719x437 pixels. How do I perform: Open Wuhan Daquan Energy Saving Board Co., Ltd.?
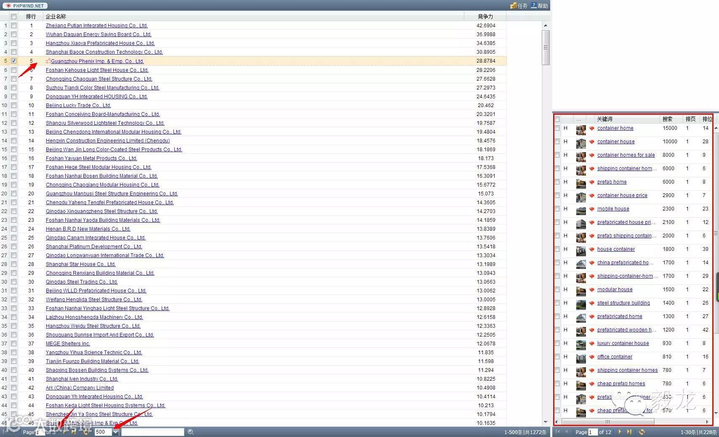click(x=99, y=34)
